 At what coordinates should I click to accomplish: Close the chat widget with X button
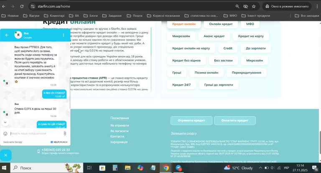coord(6,155)
